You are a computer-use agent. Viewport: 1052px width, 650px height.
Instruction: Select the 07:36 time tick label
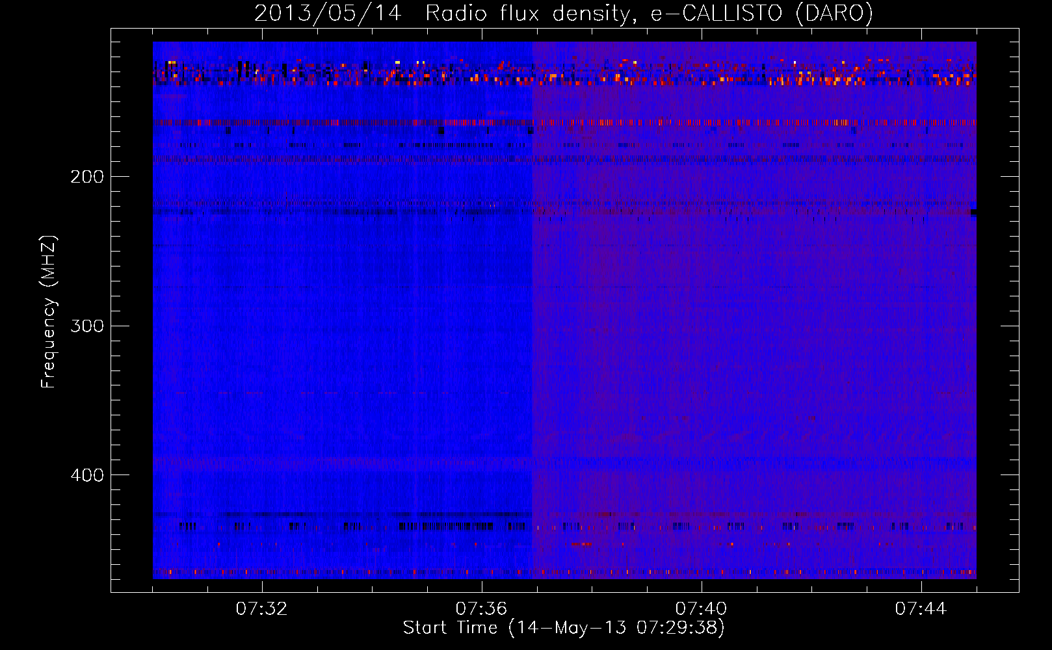pyautogui.click(x=482, y=608)
